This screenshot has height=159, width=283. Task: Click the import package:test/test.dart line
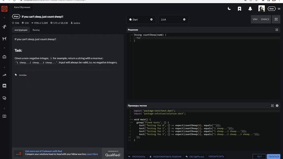[x=154, y=111]
